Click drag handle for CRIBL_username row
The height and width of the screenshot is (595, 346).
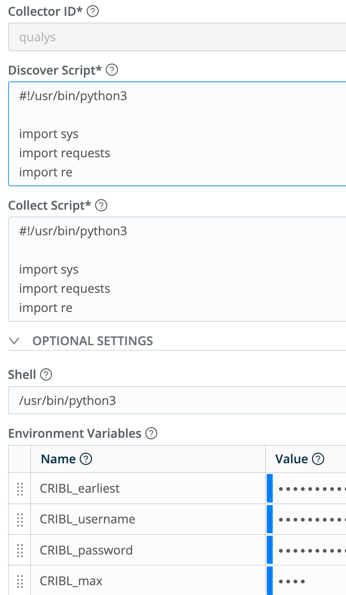pyautogui.click(x=20, y=519)
